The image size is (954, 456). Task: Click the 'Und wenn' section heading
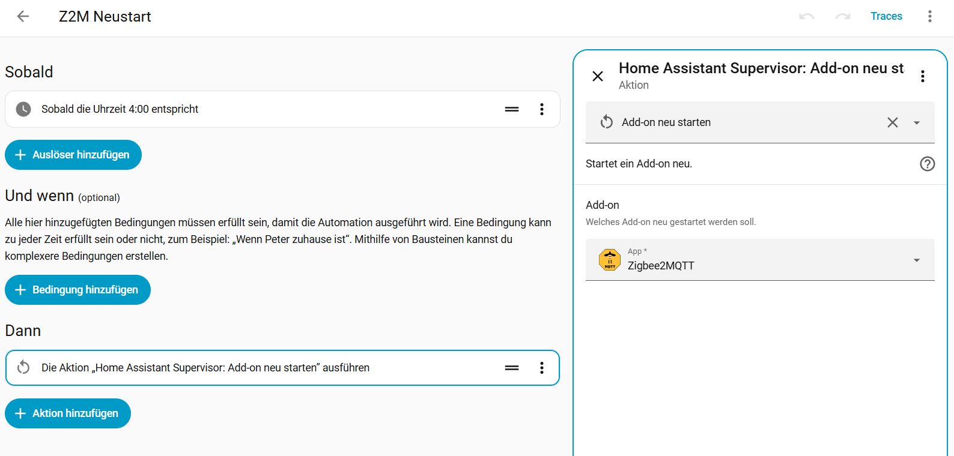coord(40,196)
